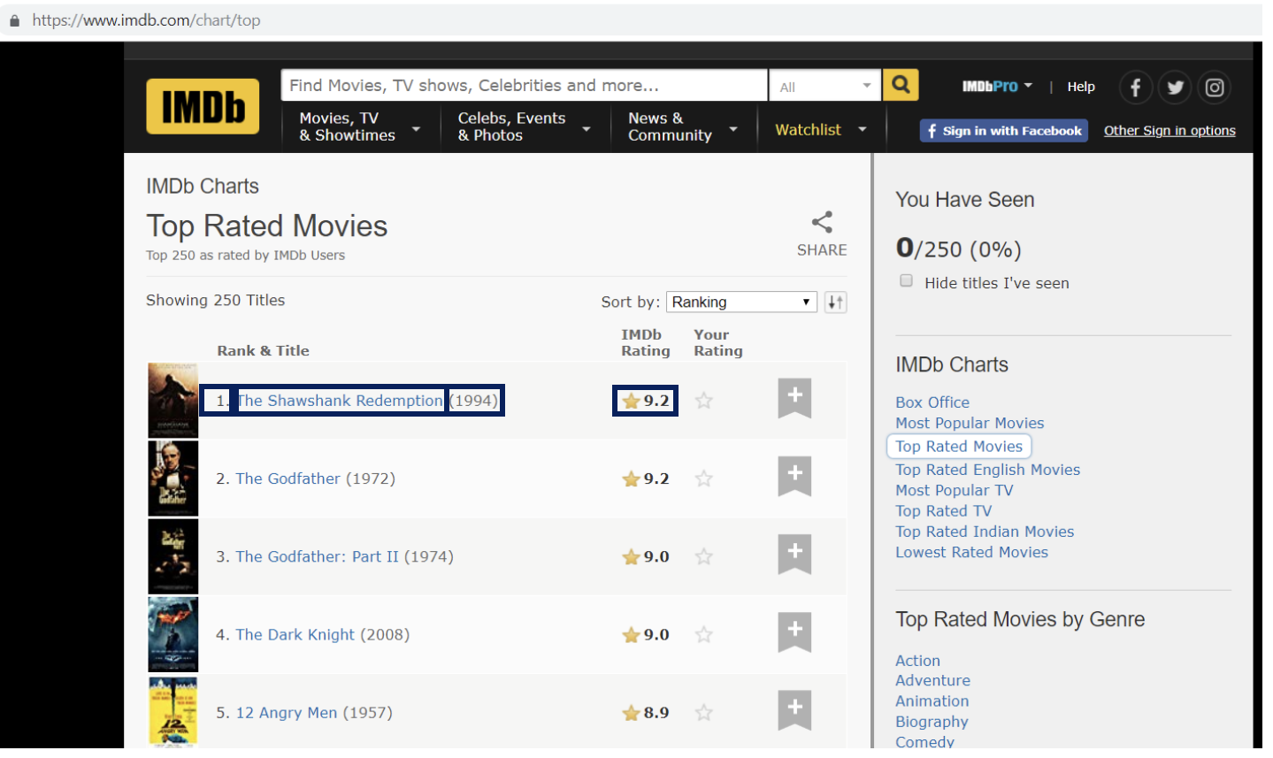The width and height of the screenshot is (1273, 758).
Task: Add The Godfather: Part II to watchlist
Action: (x=794, y=554)
